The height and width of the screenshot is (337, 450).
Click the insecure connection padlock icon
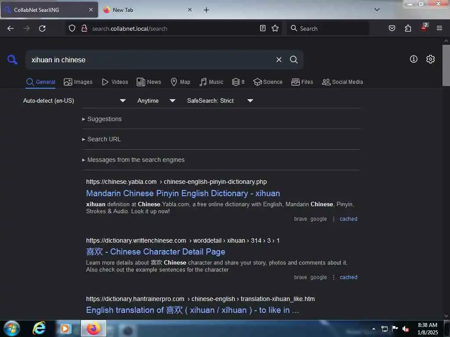[84, 29]
